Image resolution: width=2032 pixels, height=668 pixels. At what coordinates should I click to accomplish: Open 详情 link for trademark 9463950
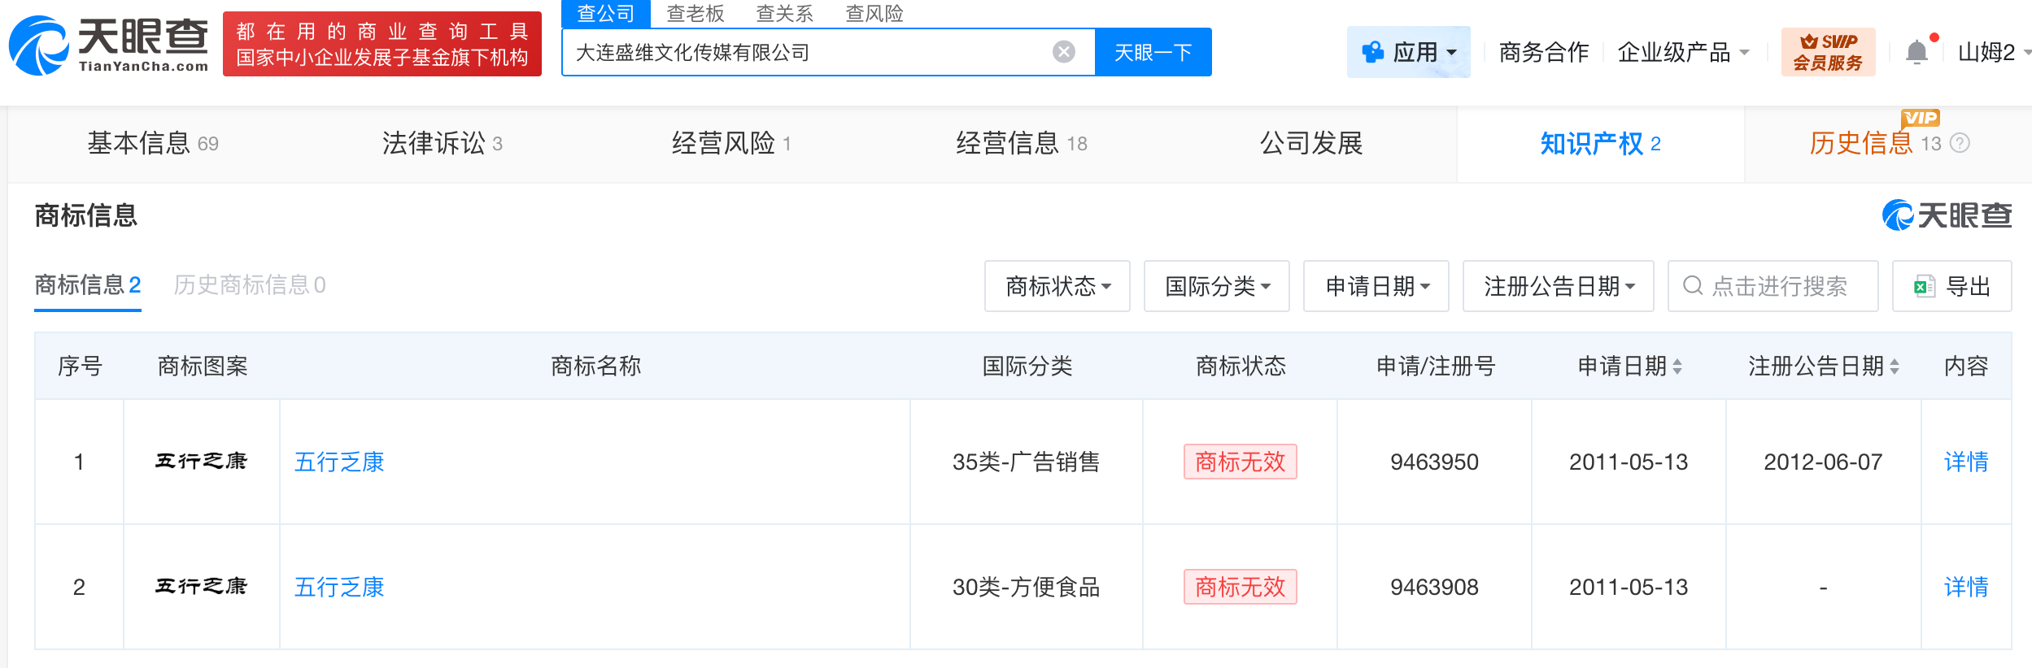[x=1965, y=462]
